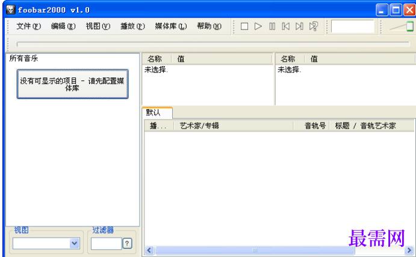Click the playback seek bar
This screenshot has width=416, height=257.
213,44
